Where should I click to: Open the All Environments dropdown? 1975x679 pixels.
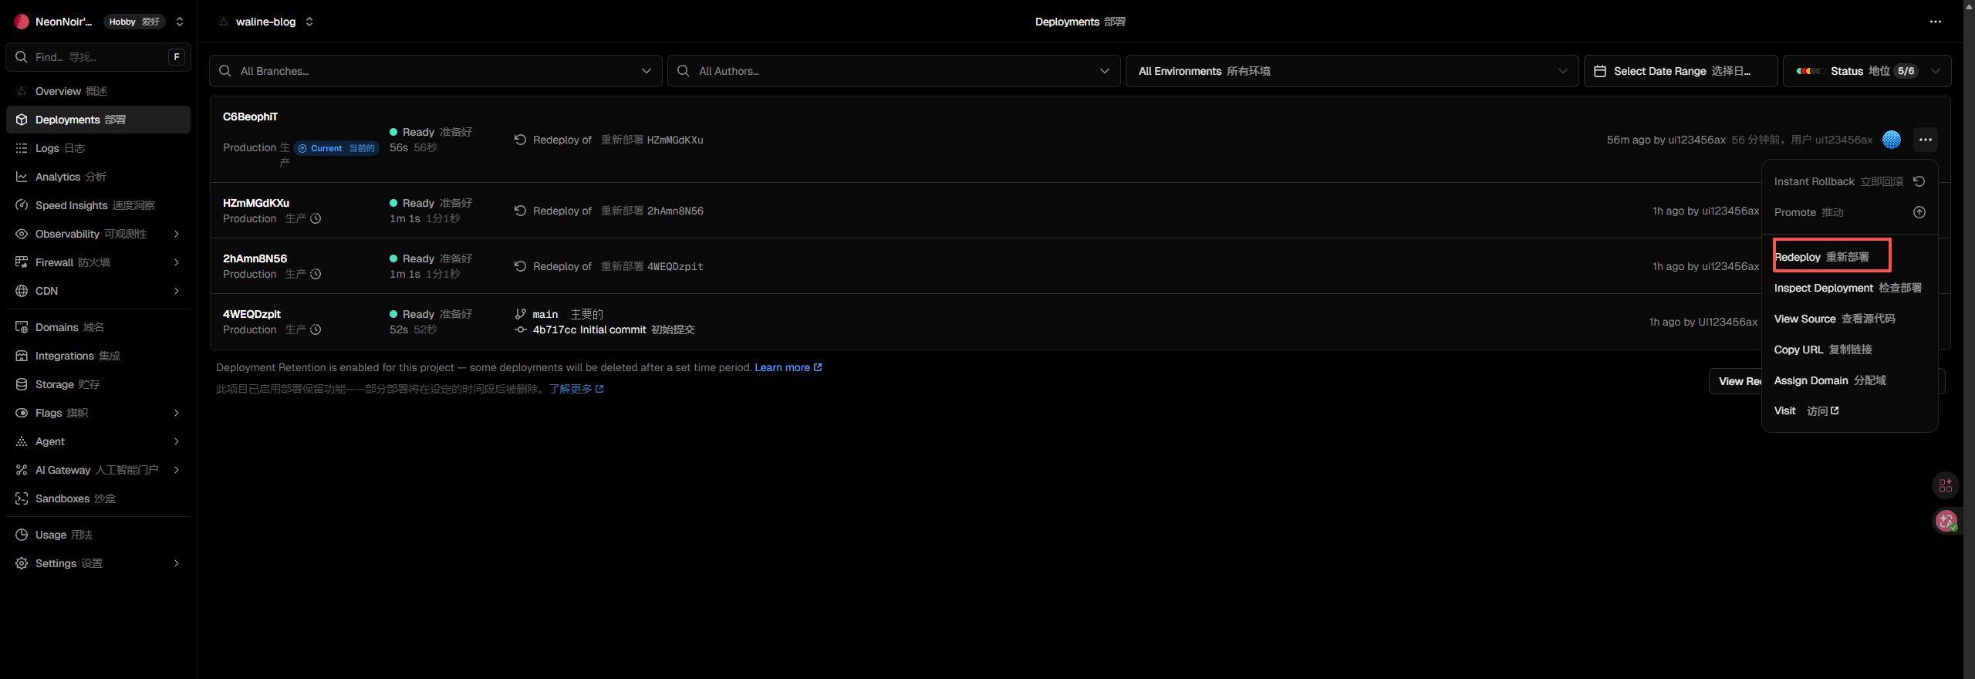[1352, 71]
